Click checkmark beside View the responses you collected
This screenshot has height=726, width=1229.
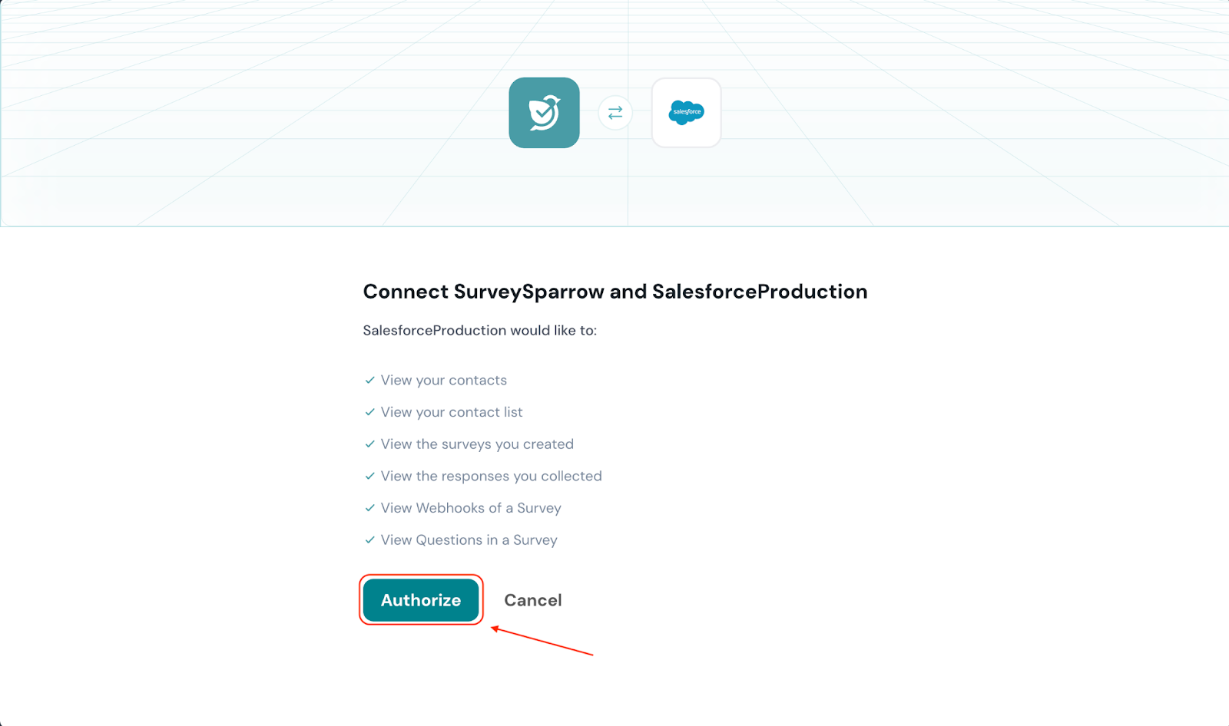click(x=370, y=476)
